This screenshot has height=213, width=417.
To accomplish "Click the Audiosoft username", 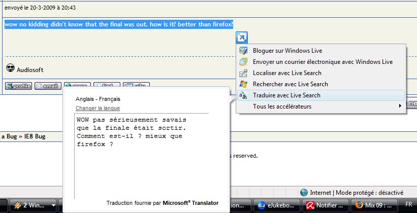I will [x=30, y=70].
